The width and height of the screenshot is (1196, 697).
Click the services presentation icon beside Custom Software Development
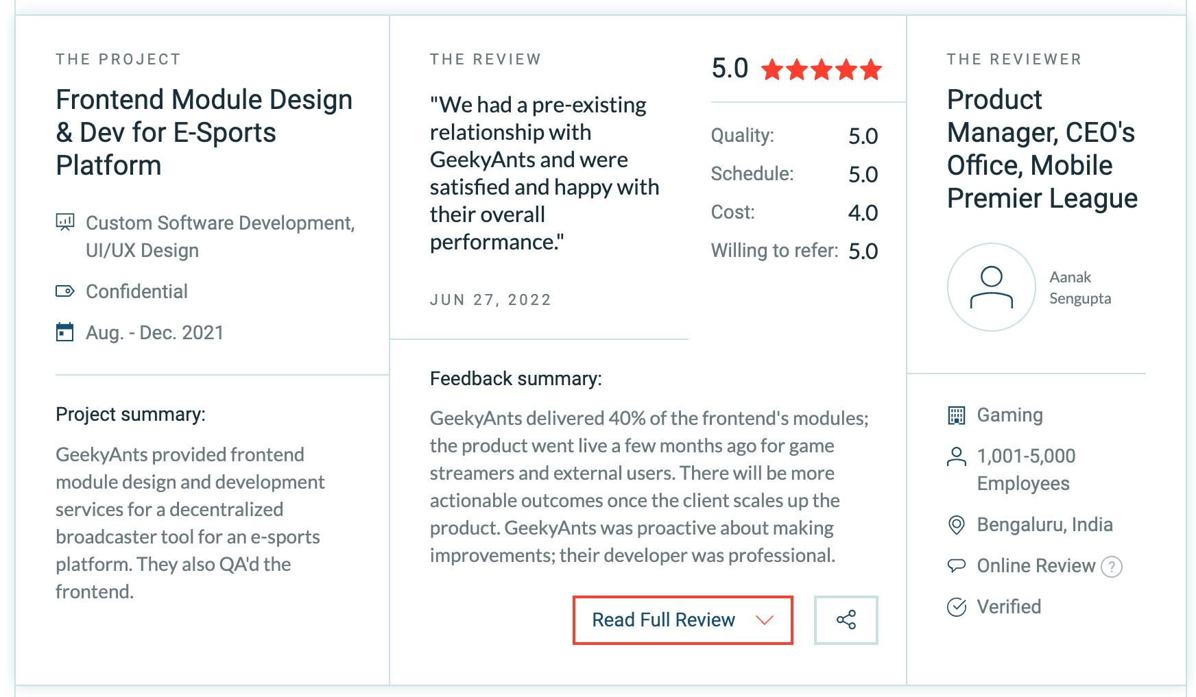pos(65,222)
